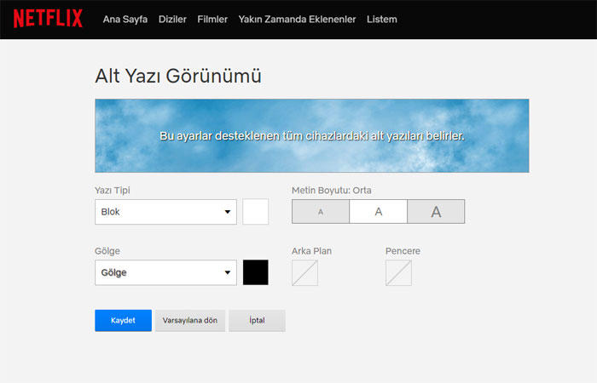597x383 pixels.
Task: Select the large text size A
Action: (436, 212)
